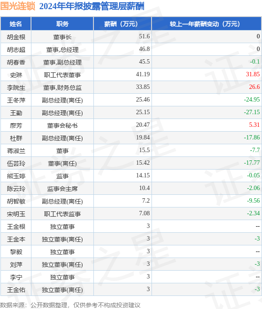Click the salary value 33.85
Viewport: 262px width, 309px height.
(x=143, y=87)
